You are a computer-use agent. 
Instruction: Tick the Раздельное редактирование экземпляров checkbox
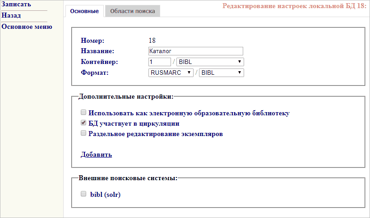[83, 133]
